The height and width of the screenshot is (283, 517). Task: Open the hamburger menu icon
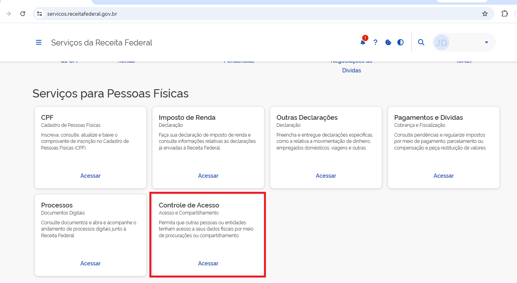pyautogui.click(x=39, y=42)
